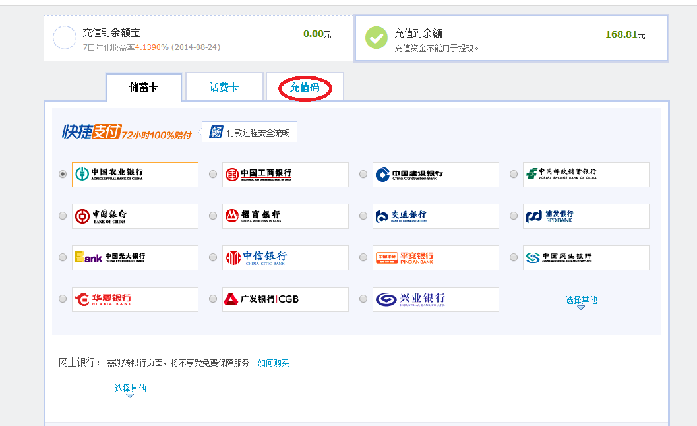Select the 华夏银行 radio button
Viewport: 697px width, 426px height.
tap(63, 299)
